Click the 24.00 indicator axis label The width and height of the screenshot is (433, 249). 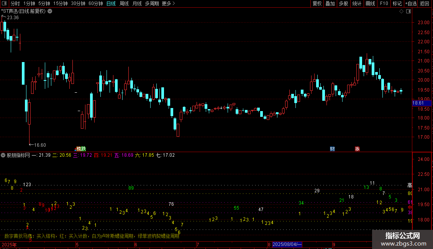point(423,159)
